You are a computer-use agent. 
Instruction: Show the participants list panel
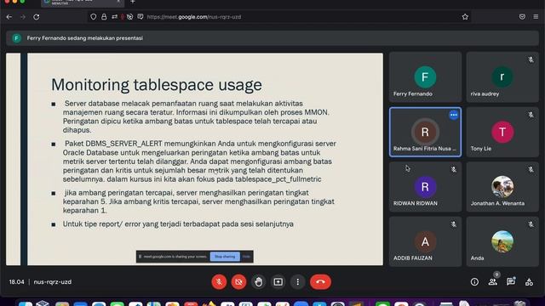click(492, 281)
